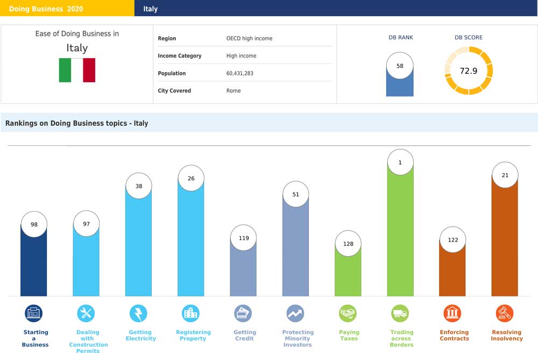This screenshot has height=353, width=538.
Task: Click the Getting Electricity lightning bolt icon
Action: [x=138, y=313]
